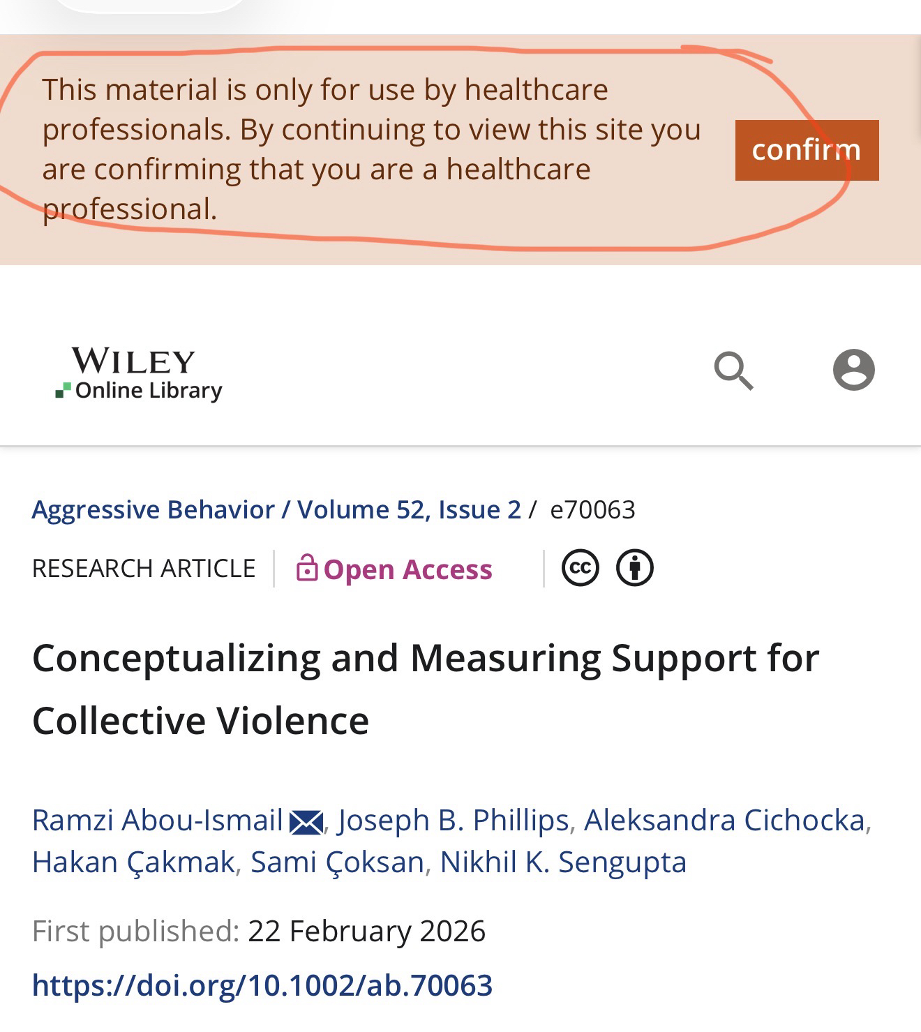Viewport: 921px width, 1032px height.
Task: Click the Wiley Online Library logo
Action: (x=139, y=375)
